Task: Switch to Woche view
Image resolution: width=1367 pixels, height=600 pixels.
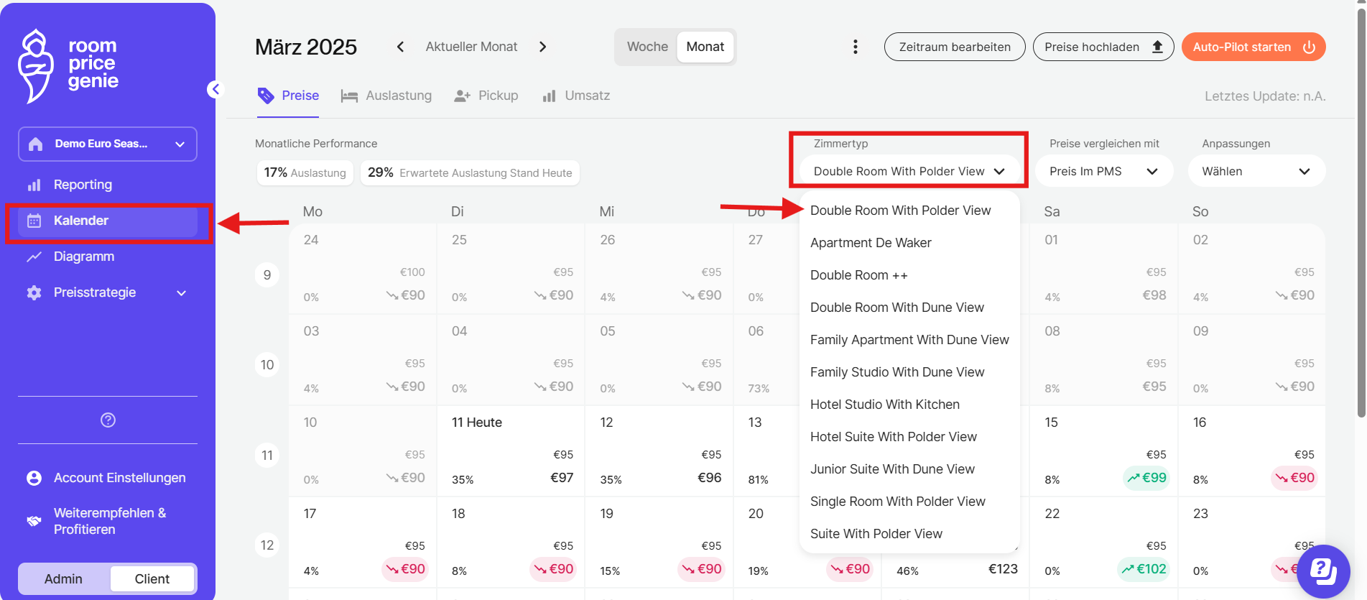Action: click(647, 47)
